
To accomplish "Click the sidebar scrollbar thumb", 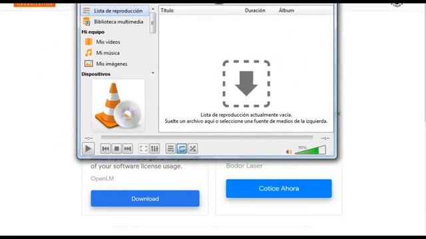I will [x=152, y=23].
